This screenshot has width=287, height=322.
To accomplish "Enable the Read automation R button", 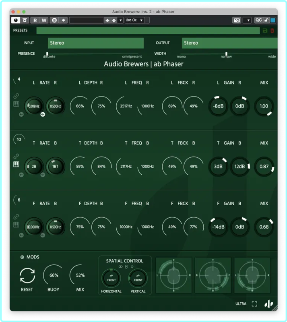I will click(35, 20).
